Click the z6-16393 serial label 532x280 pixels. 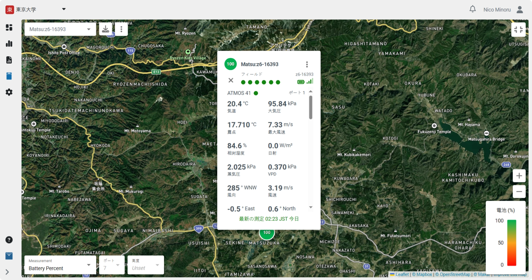(x=304, y=74)
